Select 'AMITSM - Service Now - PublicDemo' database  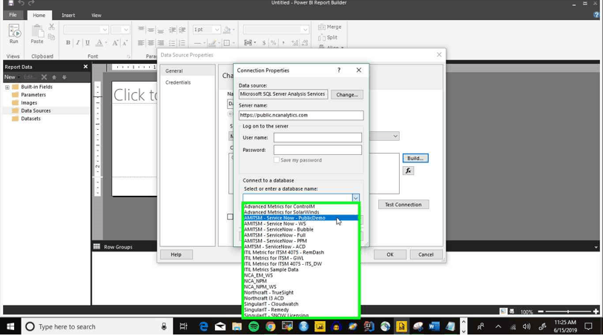[x=300, y=218]
